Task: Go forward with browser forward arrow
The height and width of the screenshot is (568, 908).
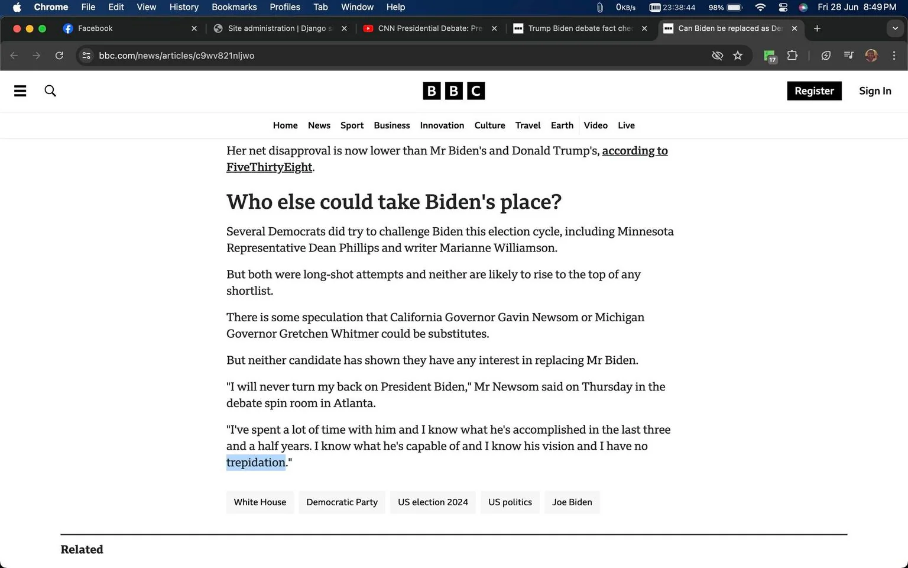Action: [x=37, y=55]
